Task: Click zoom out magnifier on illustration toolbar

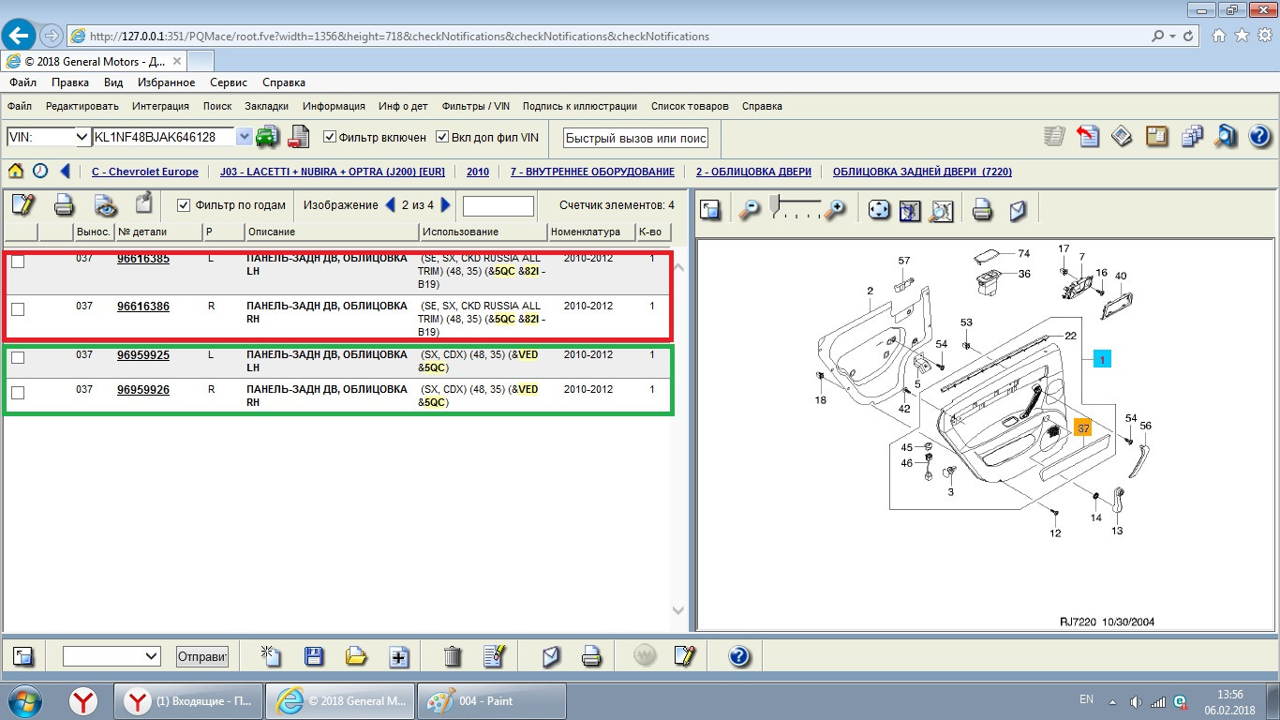Action: point(749,209)
